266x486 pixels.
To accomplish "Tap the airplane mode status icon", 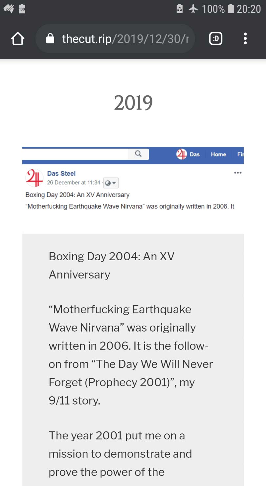I will tap(193, 9).
